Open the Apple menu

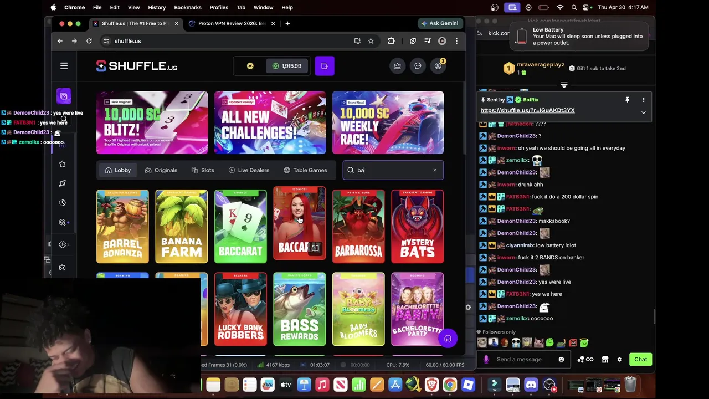point(53,7)
